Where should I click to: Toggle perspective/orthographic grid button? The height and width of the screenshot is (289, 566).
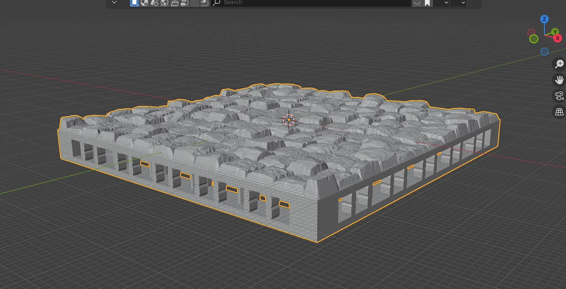[x=559, y=112]
